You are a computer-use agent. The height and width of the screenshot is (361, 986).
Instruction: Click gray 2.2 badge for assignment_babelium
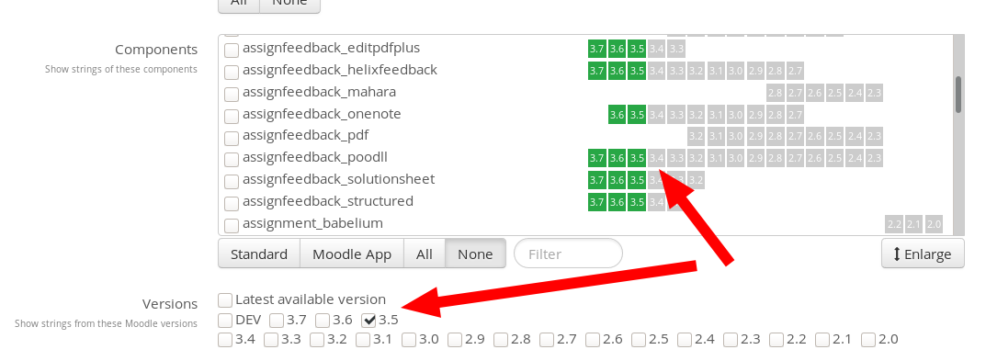coord(893,224)
